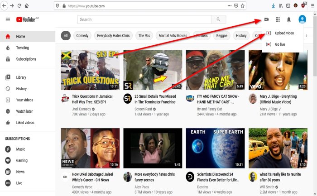
Task: Select The PJs filter chip
Action: (144, 36)
